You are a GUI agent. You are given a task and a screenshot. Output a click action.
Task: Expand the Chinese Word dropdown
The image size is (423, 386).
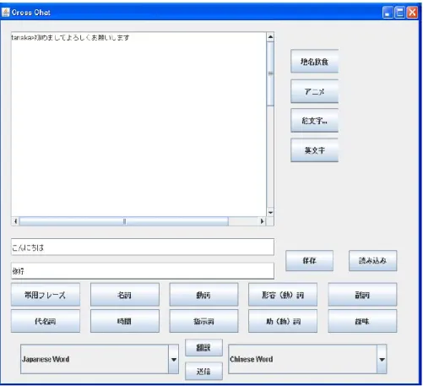(x=382, y=360)
